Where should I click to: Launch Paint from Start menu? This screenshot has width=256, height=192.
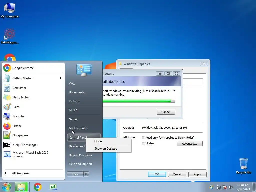coord(33,107)
